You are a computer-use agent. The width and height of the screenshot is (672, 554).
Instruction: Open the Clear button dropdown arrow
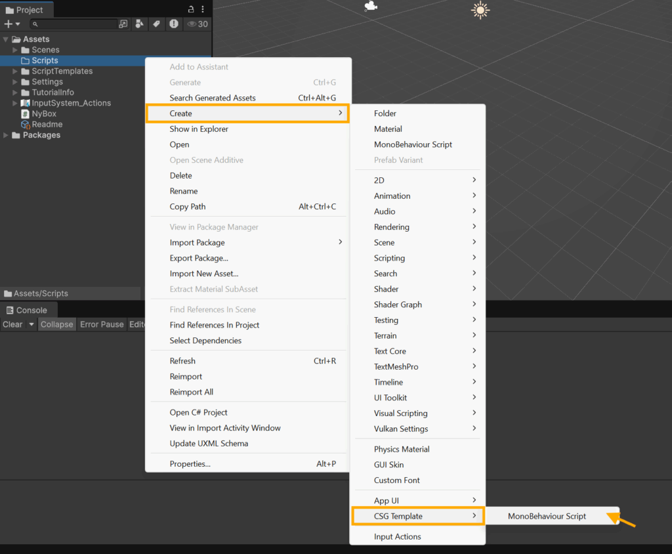31,325
